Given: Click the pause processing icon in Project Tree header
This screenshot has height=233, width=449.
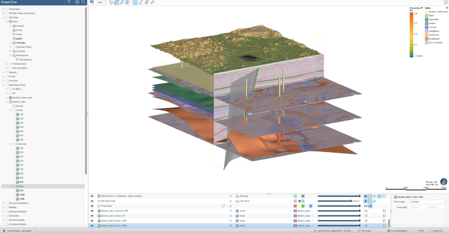Looking at the screenshot, I should coord(77,2).
